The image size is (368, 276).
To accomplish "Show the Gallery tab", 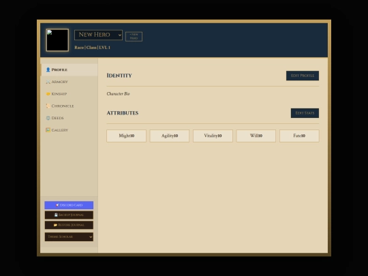I will click(x=70, y=130).
